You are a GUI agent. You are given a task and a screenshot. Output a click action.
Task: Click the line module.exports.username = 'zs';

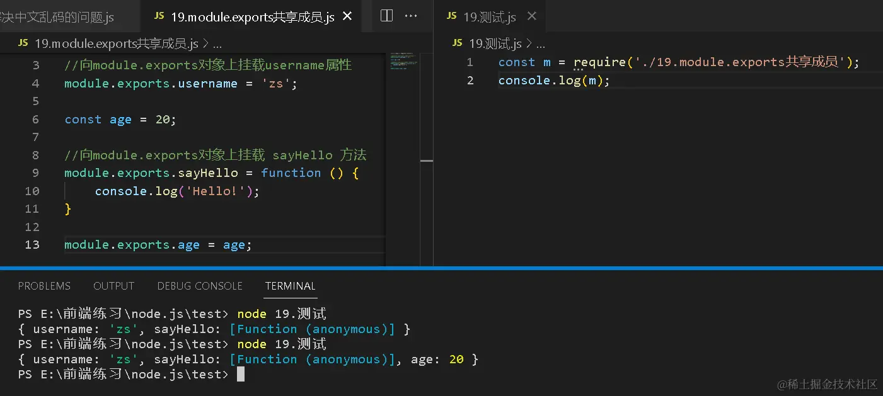coord(180,84)
